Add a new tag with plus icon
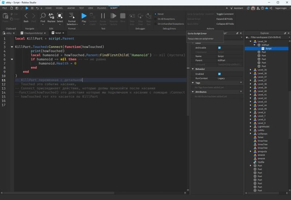The width and height of the screenshot is (291, 200). 241,83
